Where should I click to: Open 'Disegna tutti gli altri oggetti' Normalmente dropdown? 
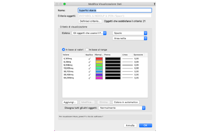[122, 108]
